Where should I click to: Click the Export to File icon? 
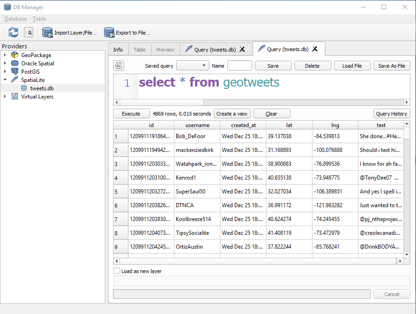click(109, 32)
